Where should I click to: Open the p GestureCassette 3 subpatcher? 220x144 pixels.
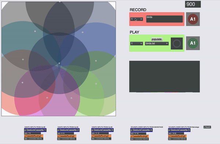pyautogui.click(x=102, y=130)
